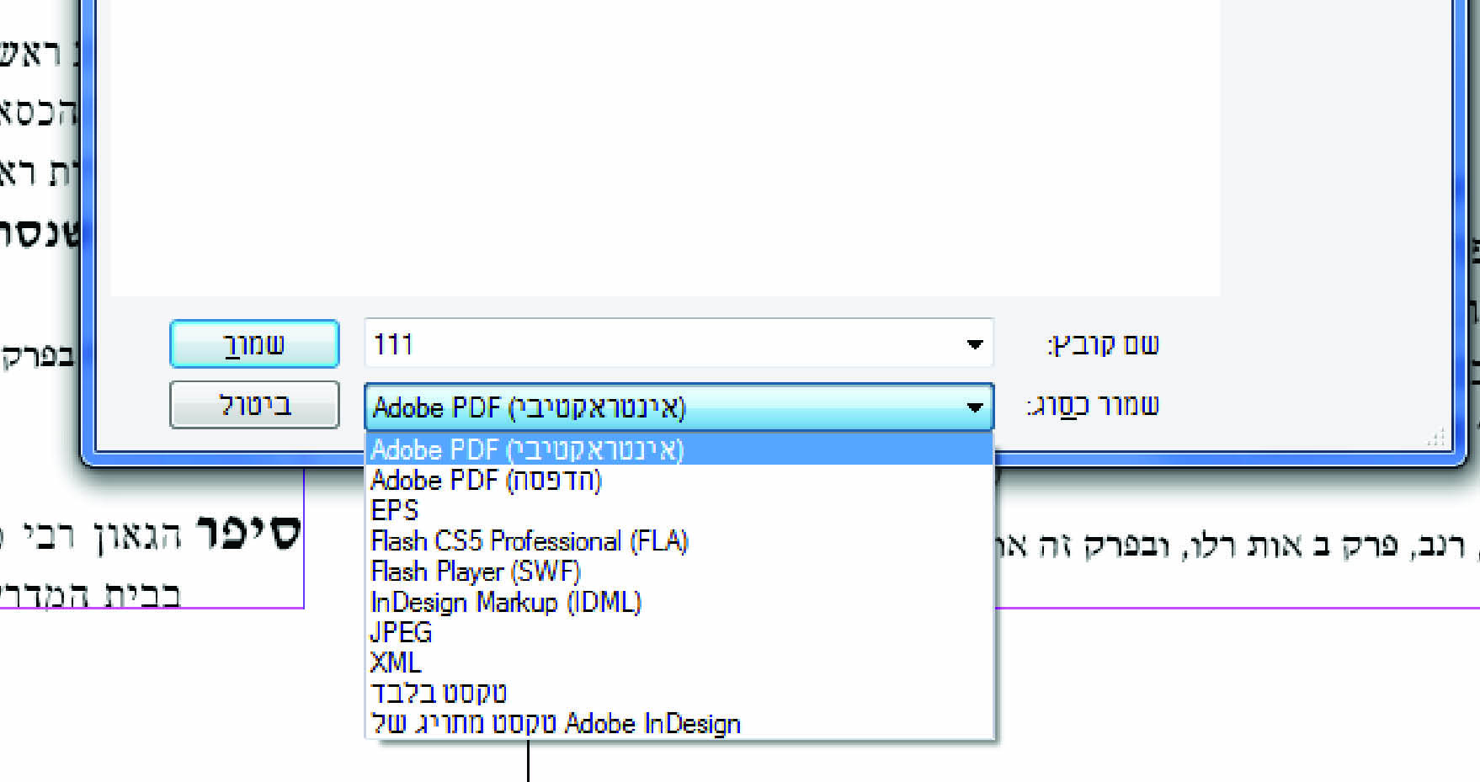Choose Adobe PDF (הדפסה) format option

point(487,480)
